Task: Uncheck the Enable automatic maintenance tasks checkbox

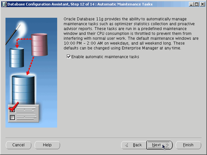Action: coord(68,57)
